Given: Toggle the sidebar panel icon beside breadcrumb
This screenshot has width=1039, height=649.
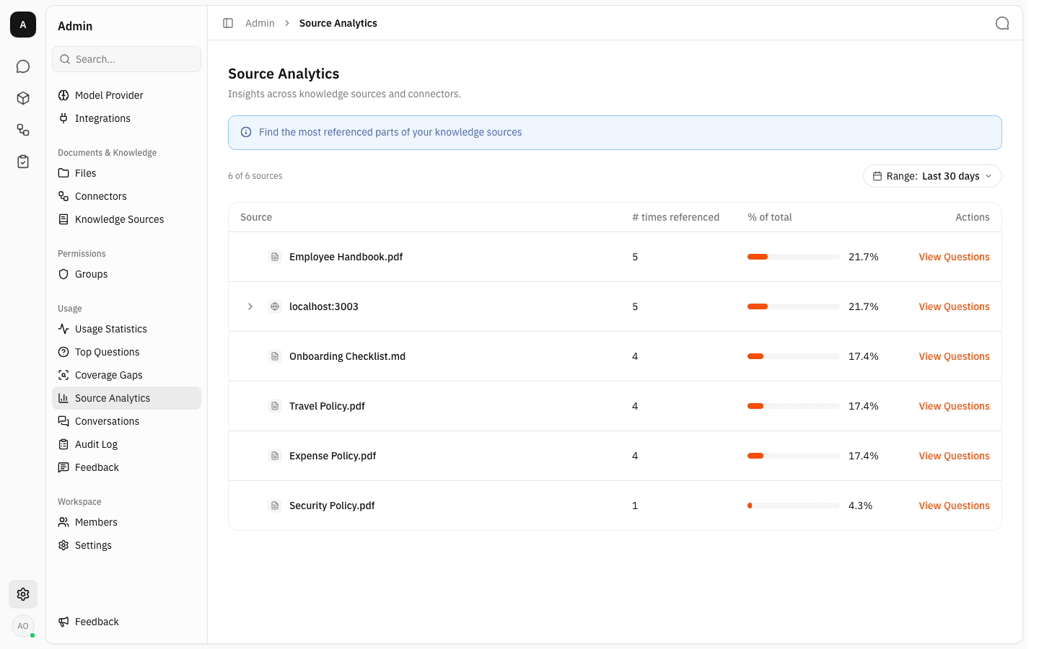Looking at the screenshot, I should (228, 23).
